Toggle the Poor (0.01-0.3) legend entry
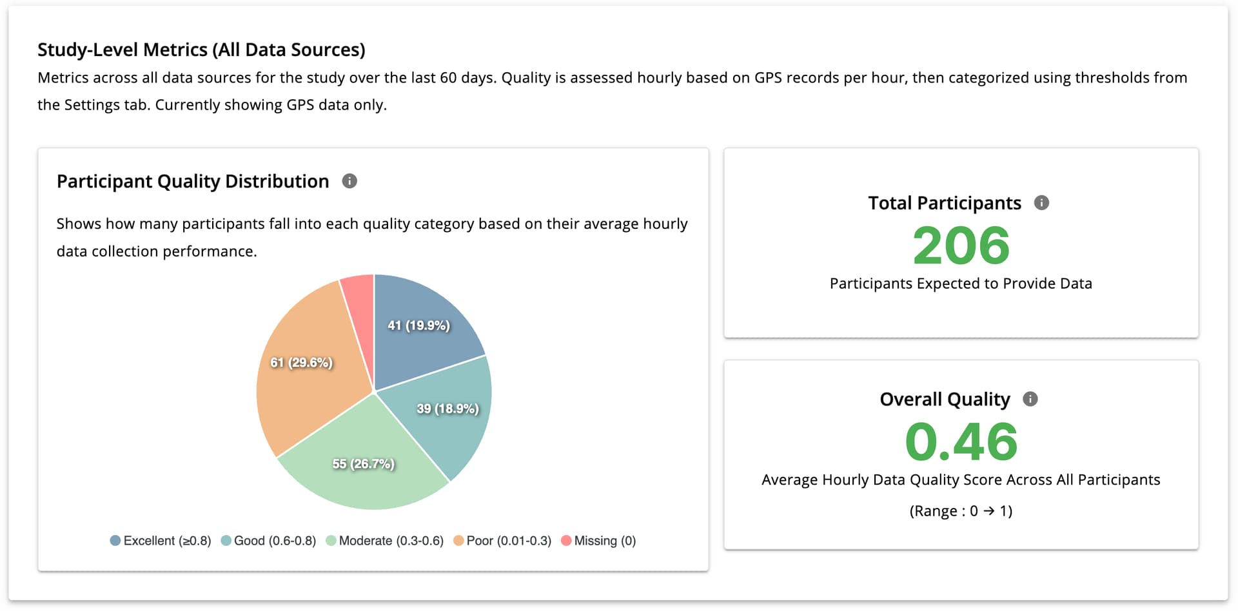The height and width of the screenshot is (611, 1238). point(508,541)
